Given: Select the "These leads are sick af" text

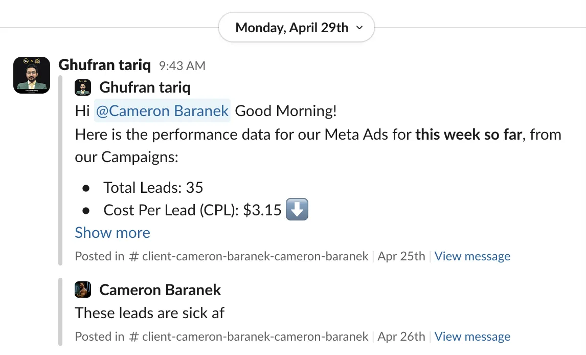Looking at the screenshot, I should [x=149, y=313].
